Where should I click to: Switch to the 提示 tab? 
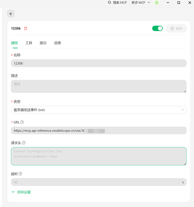click(x=43, y=43)
